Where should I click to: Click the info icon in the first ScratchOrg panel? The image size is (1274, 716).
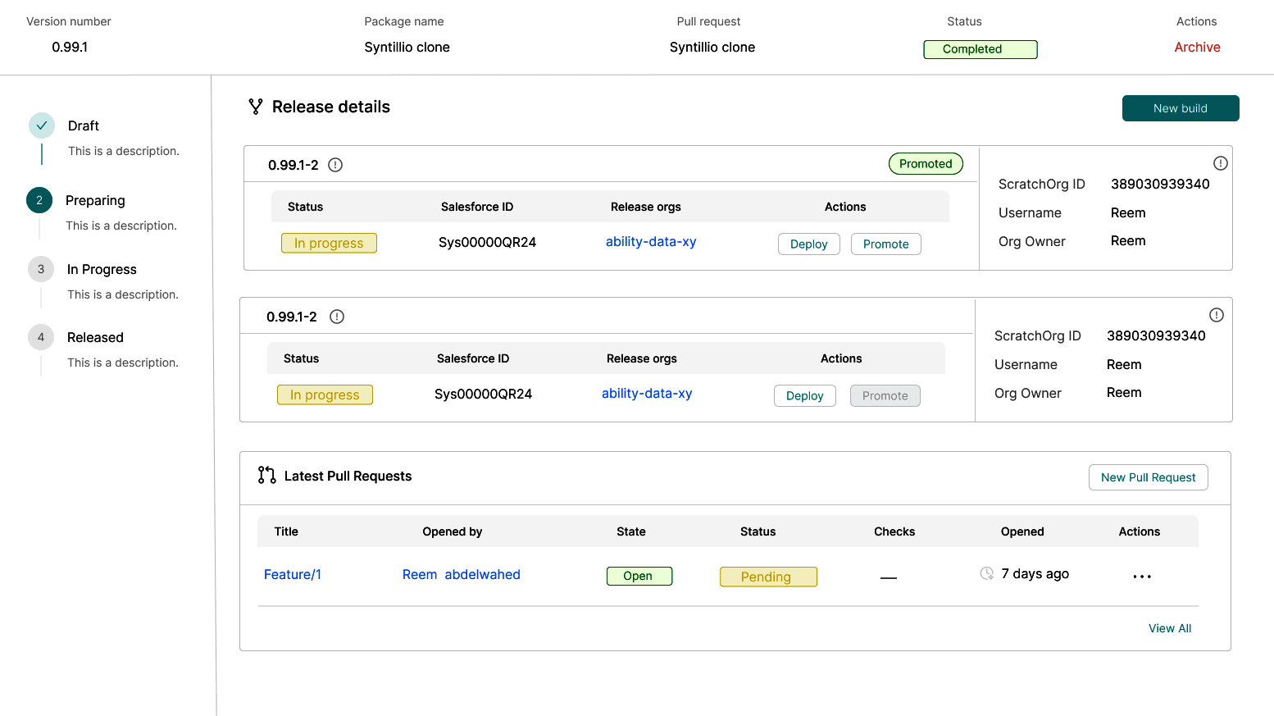(1221, 163)
